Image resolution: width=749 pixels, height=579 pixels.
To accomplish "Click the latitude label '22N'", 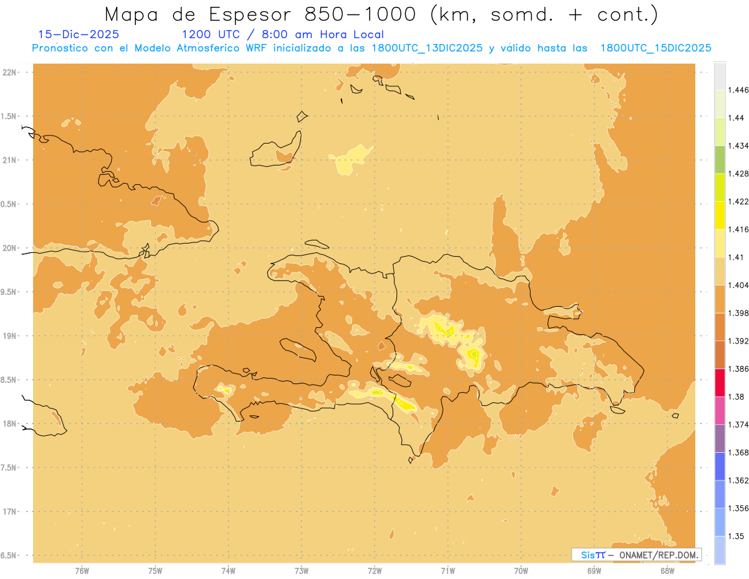I will pyautogui.click(x=11, y=72).
